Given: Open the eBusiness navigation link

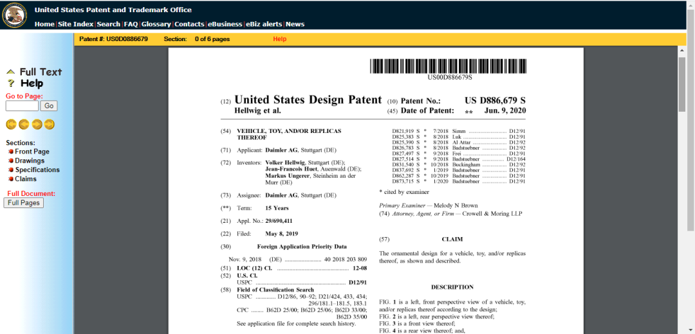Looking at the screenshot, I should click(x=225, y=24).
